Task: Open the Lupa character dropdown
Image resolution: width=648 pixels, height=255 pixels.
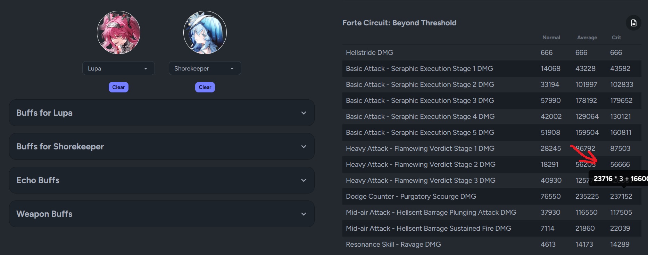Action: [118, 68]
